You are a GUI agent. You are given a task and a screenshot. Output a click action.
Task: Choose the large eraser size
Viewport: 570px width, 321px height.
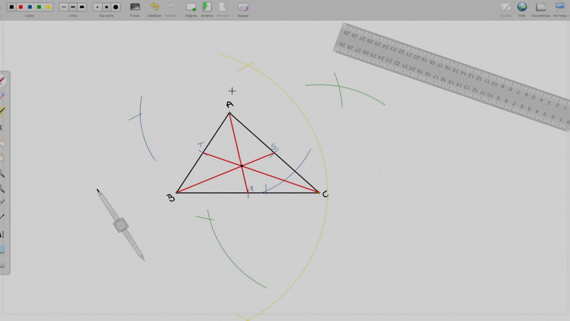(116, 7)
